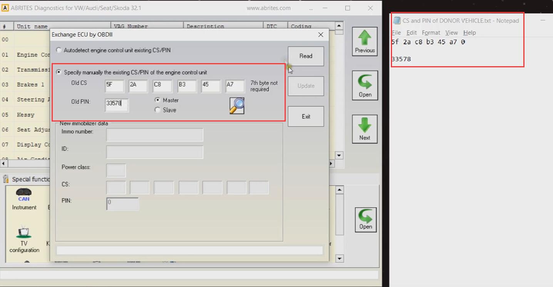Click the Next green down arrow icon
Viewport: 553px width, 287px height.
point(365,129)
